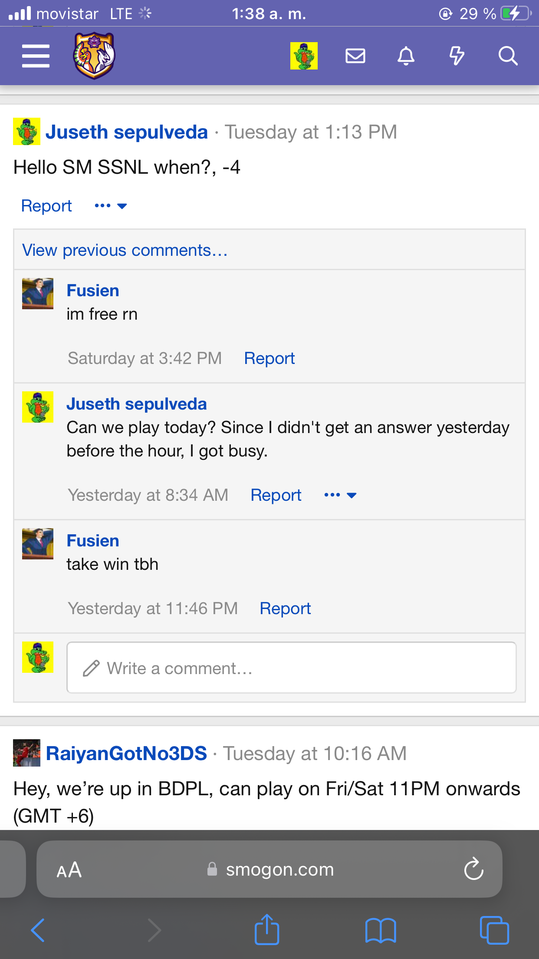This screenshot has height=959, width=539.
Task: Open the What's new lightning icon
Action: click(457, 56)
